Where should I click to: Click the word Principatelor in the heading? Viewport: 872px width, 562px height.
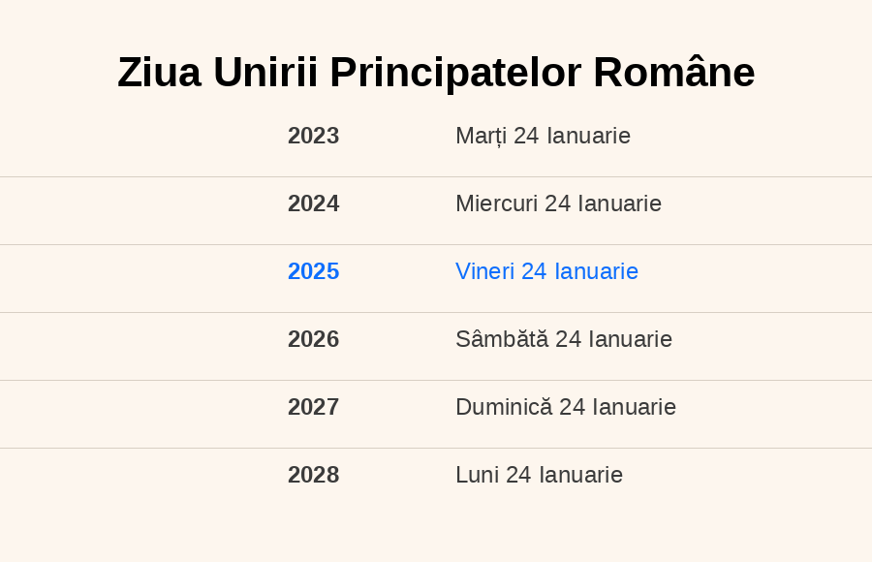[455, 74]
